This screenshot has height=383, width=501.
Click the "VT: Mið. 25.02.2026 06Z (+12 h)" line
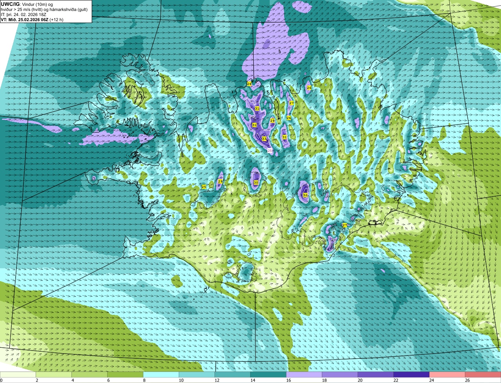tap(32, 20)
